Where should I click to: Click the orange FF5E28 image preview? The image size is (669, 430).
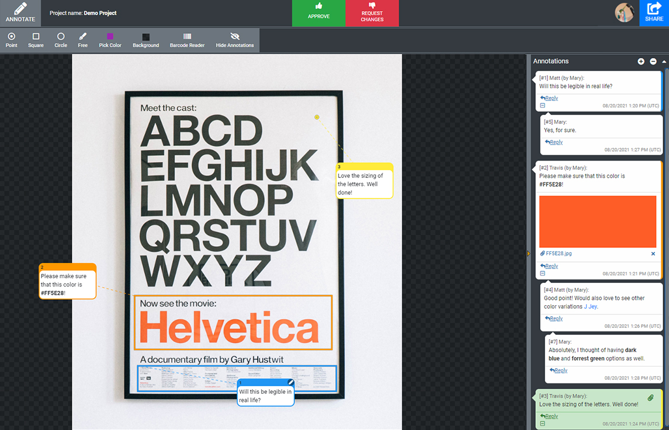point(597,222)
